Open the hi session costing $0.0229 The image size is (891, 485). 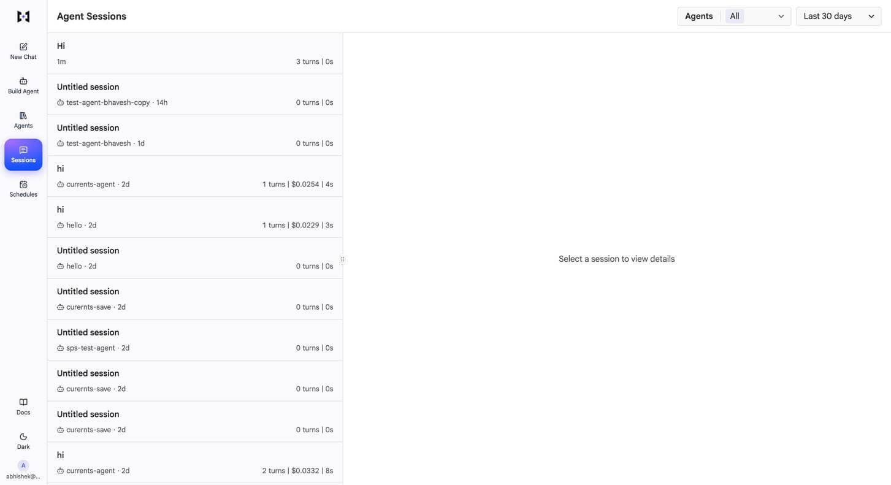tap(195, 217)
